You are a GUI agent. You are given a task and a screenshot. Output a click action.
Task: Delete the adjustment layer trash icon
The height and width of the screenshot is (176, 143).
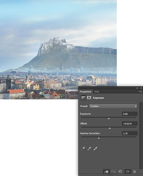pyautogui.click(x=134, y=172)
